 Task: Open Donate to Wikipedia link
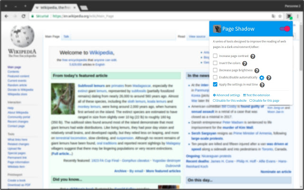[20, 90]
